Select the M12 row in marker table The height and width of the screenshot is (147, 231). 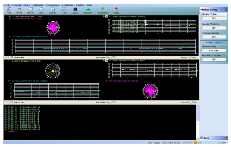tap(22, 129)
